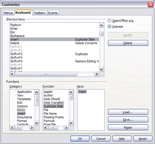
Task: Choose Formula in the Function list
Action: [x=49, y=121]
